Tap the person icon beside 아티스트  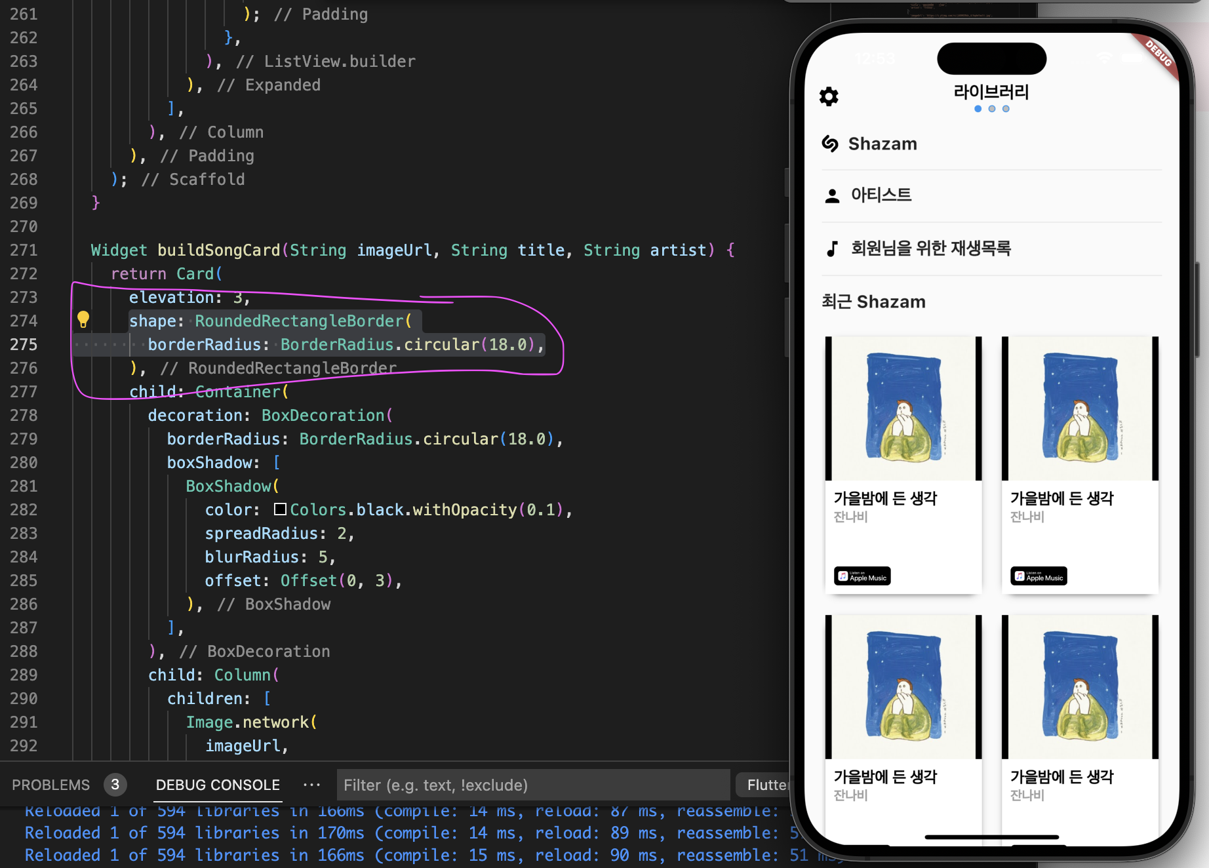[x=832, y=195]
